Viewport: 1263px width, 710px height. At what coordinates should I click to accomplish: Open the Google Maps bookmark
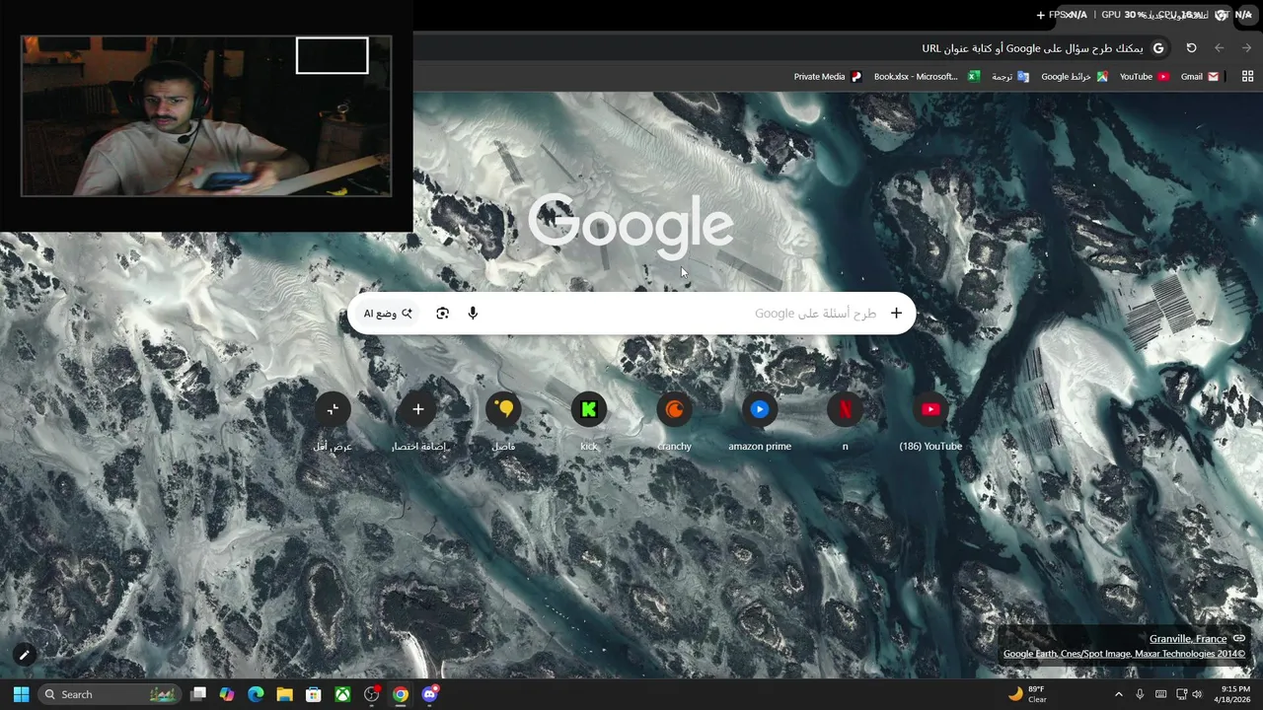point(1075,77)
